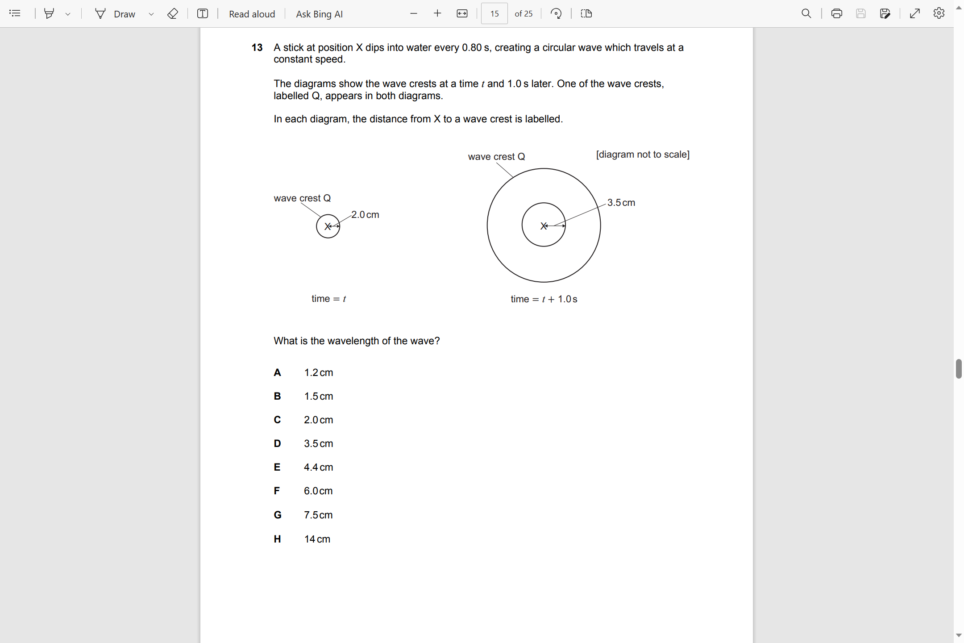The image size is (964, 643).
Task: Enter full screen mode
Action: click(x=914, y=13)
